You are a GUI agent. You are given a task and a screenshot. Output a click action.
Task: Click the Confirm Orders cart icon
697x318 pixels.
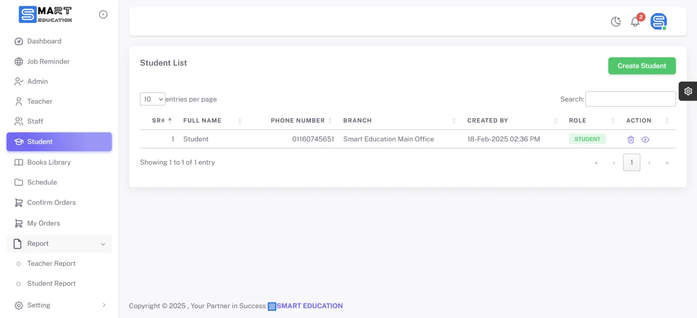[19, 203]
